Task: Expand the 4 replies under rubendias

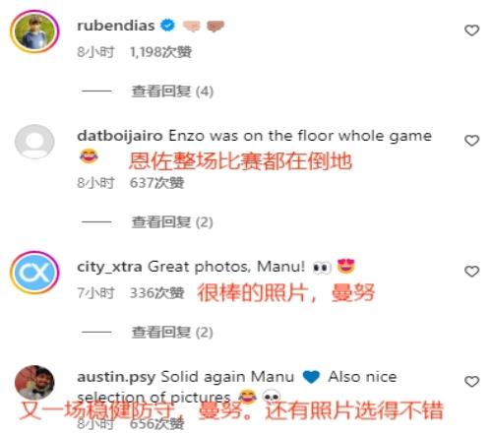Action: coord(172,92)
